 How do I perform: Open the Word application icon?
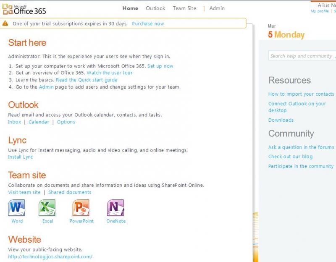click(16, 208)
